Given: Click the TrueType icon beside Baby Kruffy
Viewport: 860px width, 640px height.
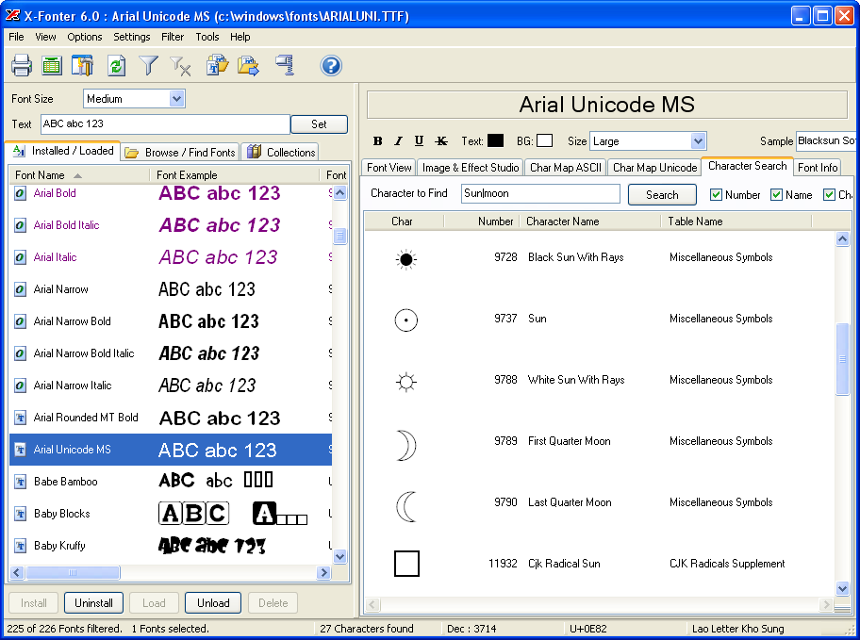Looking at the screenshot, I should [21, 546].
